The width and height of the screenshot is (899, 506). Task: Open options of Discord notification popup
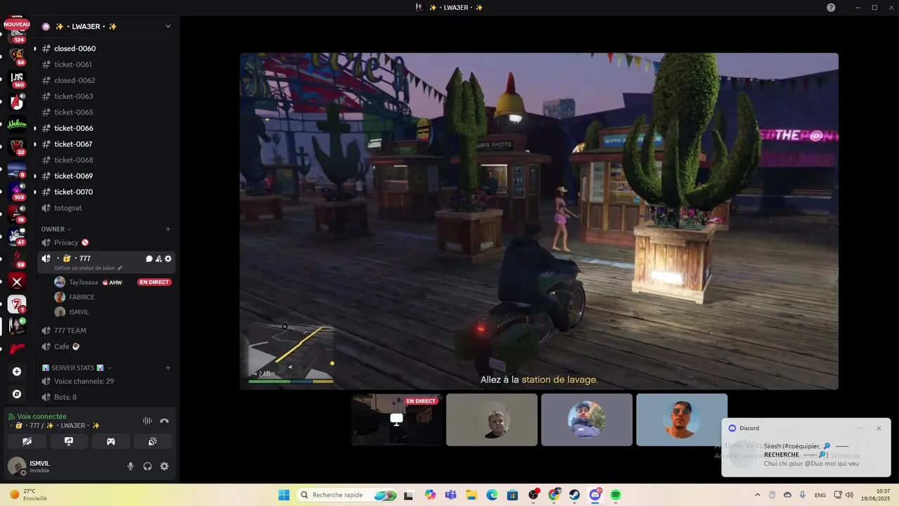tap(860, 428)
